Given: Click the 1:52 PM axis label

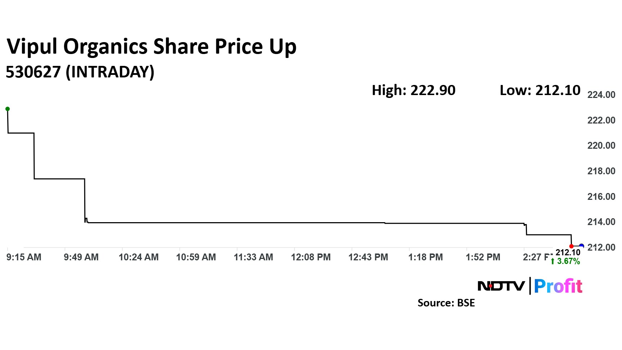Looking at the screenshot, I should 483,257.
